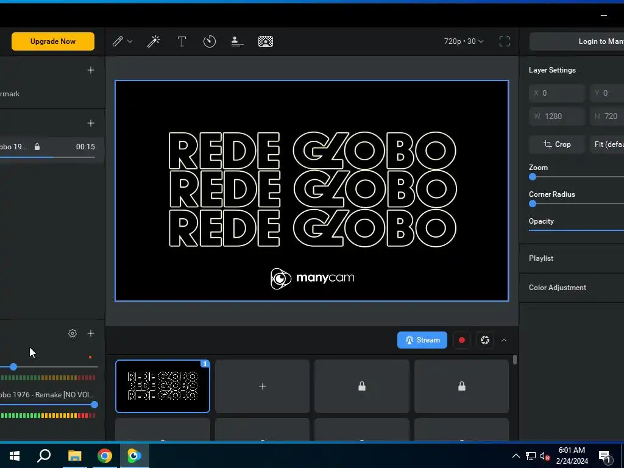Screen dimensions: 624x468
Task: Click the main video preview canvas
Action: 311,191
